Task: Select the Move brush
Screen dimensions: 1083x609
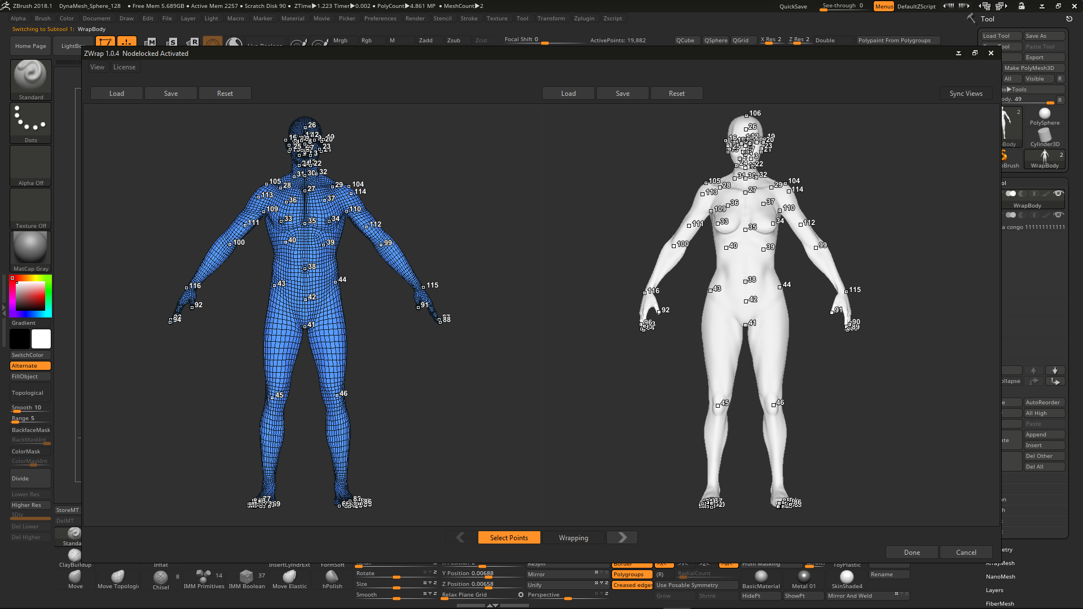Action: click(75, 579)
